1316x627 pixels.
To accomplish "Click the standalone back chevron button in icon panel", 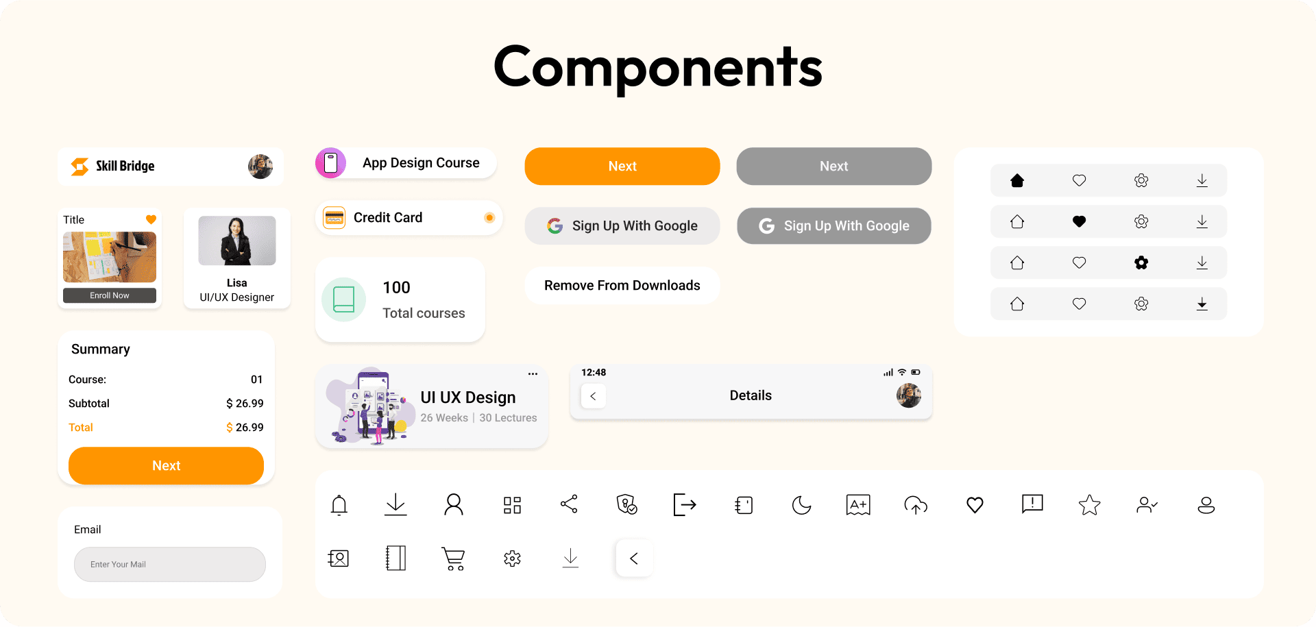I will tap(634, 558).
